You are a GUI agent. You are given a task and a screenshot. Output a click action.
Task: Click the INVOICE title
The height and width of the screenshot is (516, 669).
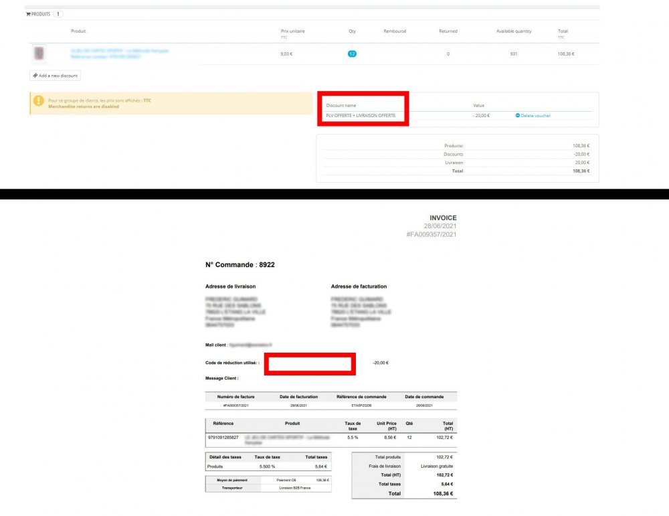(x=443, y=218)
